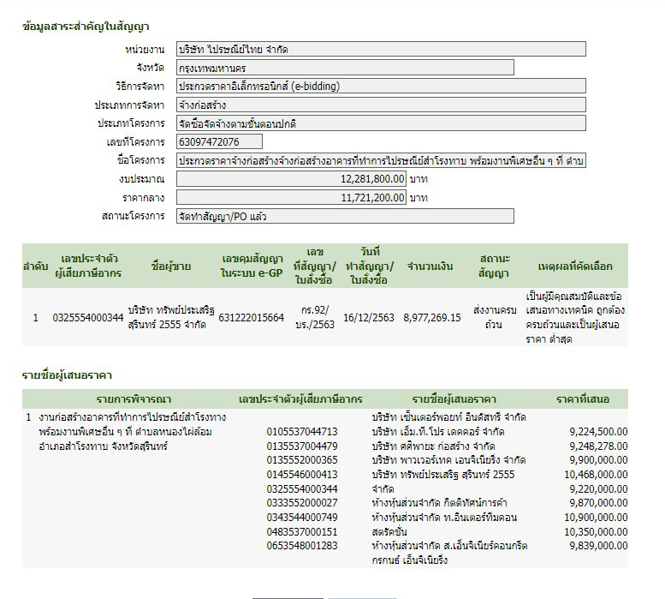The width and height of the screenshot is (665, 599).
Task: Click the งบประมาณ field 12,281,800.00
Action: point(291,179)
